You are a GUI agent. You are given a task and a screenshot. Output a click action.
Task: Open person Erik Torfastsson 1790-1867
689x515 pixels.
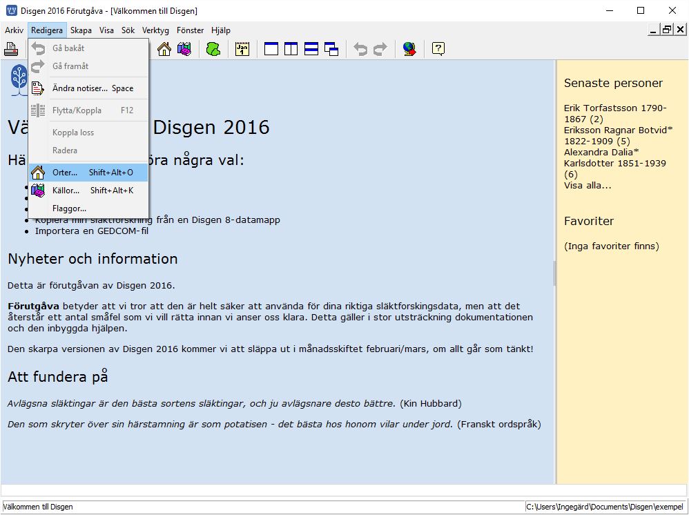point(615,113)
